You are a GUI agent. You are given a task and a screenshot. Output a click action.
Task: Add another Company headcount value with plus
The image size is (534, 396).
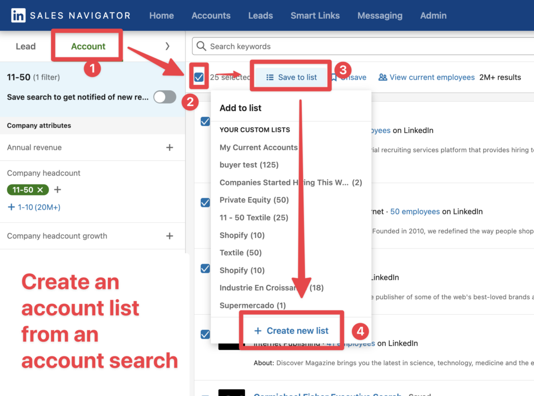point(57,190)
